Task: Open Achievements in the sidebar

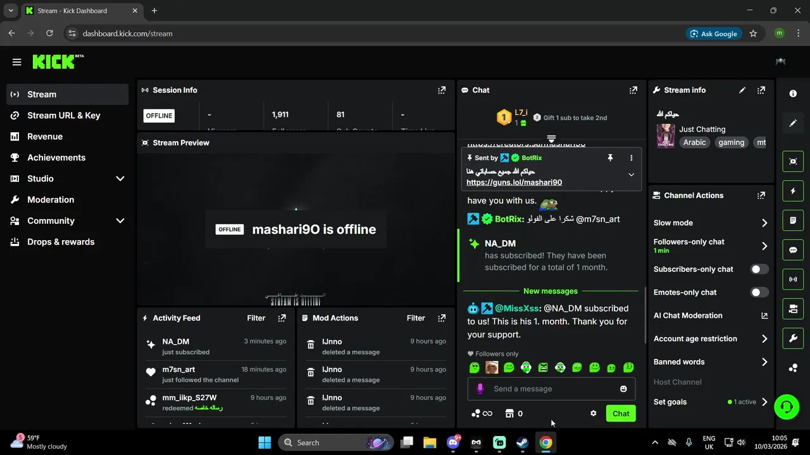Action: pyautogui.click(x=67, y=157)
